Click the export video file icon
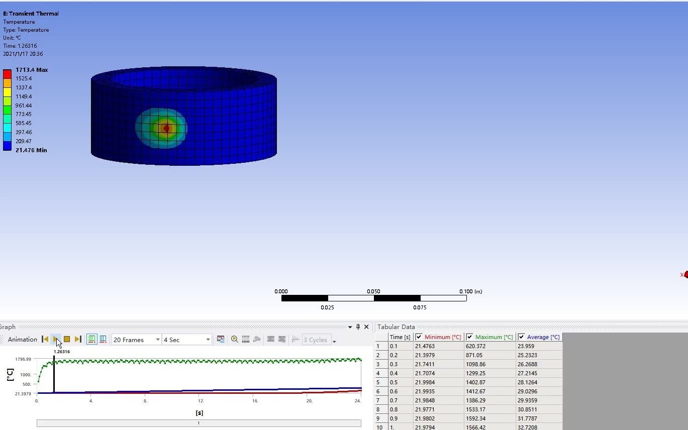Image resolution: width=688 pixels, height=430 pixels. coord(221,340)
